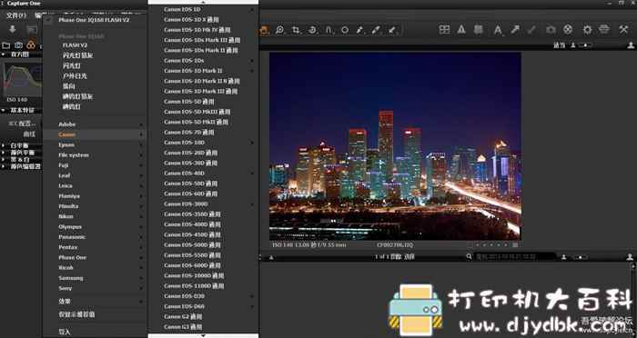Pick Canon EOS-550D profile
637x338 pixels.
pyautogui.click(x=192, y=255)
